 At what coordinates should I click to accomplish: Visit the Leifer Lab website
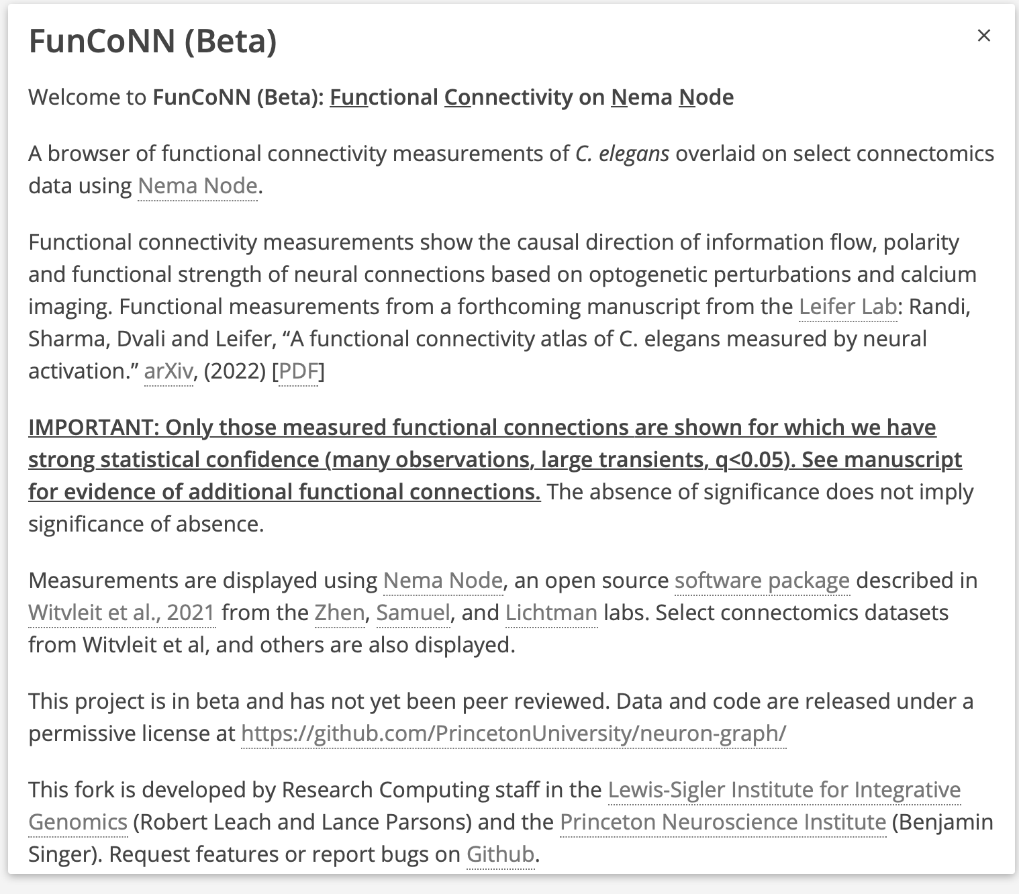tap(847, 307)
